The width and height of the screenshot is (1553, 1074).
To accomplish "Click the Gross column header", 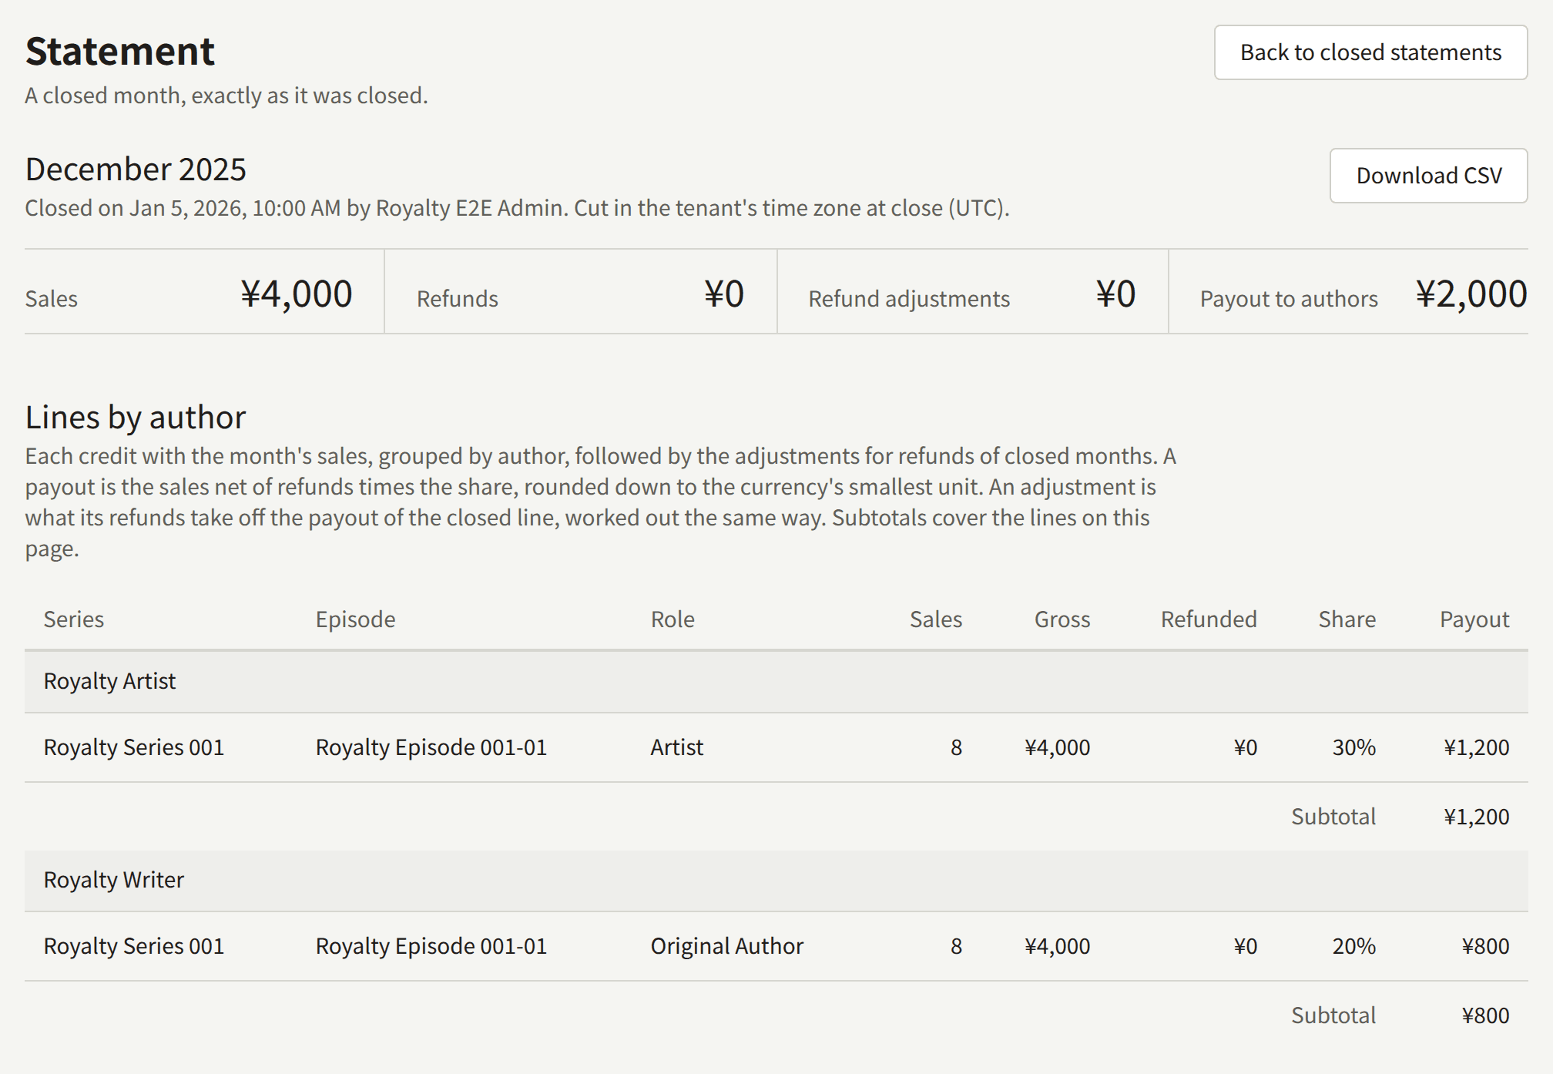I will [x=1062, y=619].
